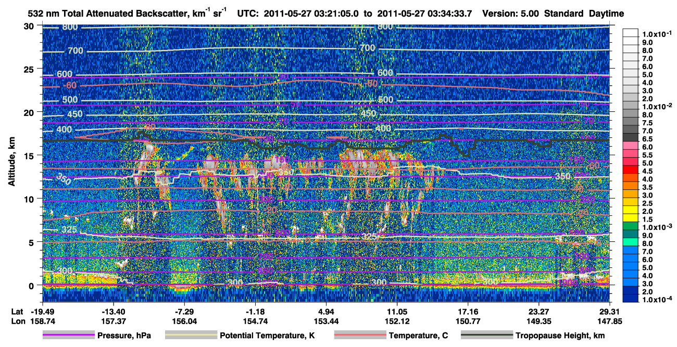Click the latitude value '17.16'
Viewport: 677px width, 347px height.
(468, 312)
